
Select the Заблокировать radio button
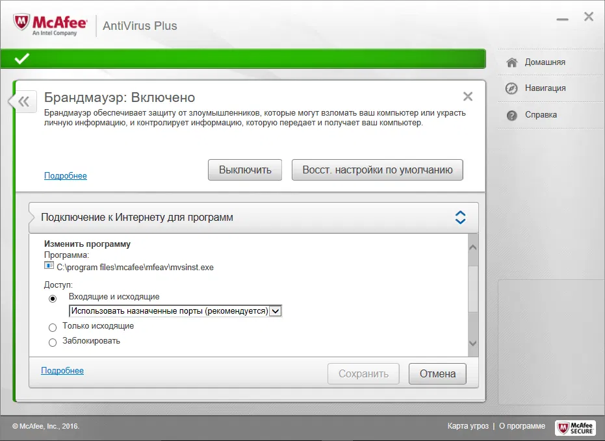[53, 342]
